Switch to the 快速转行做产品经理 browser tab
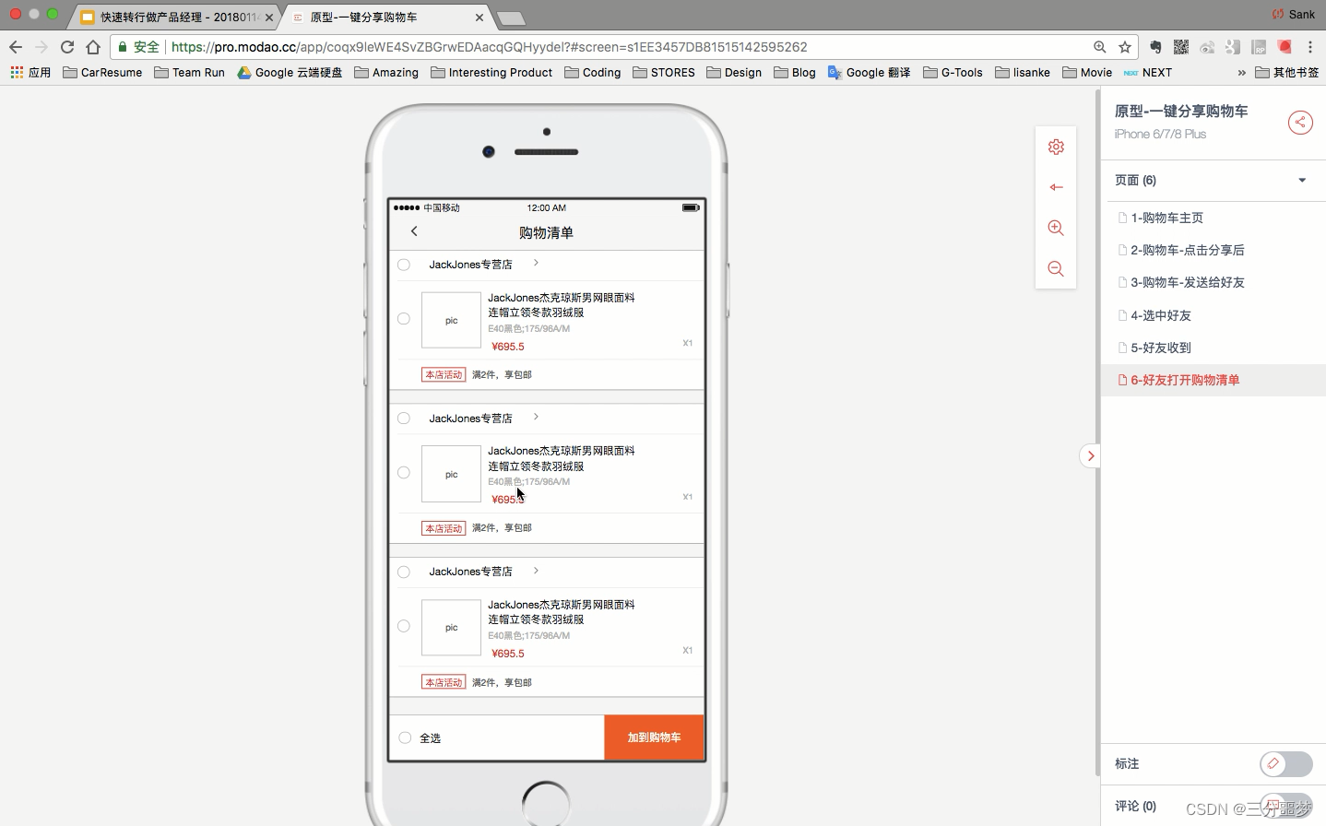Screen dimensions: 1326x826 coord(177,17)
